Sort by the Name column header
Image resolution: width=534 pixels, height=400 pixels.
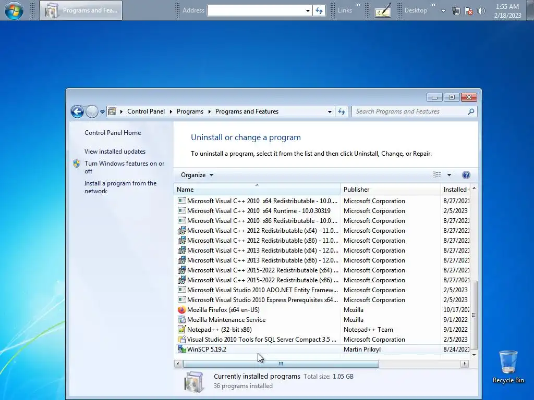click(257, 190)
